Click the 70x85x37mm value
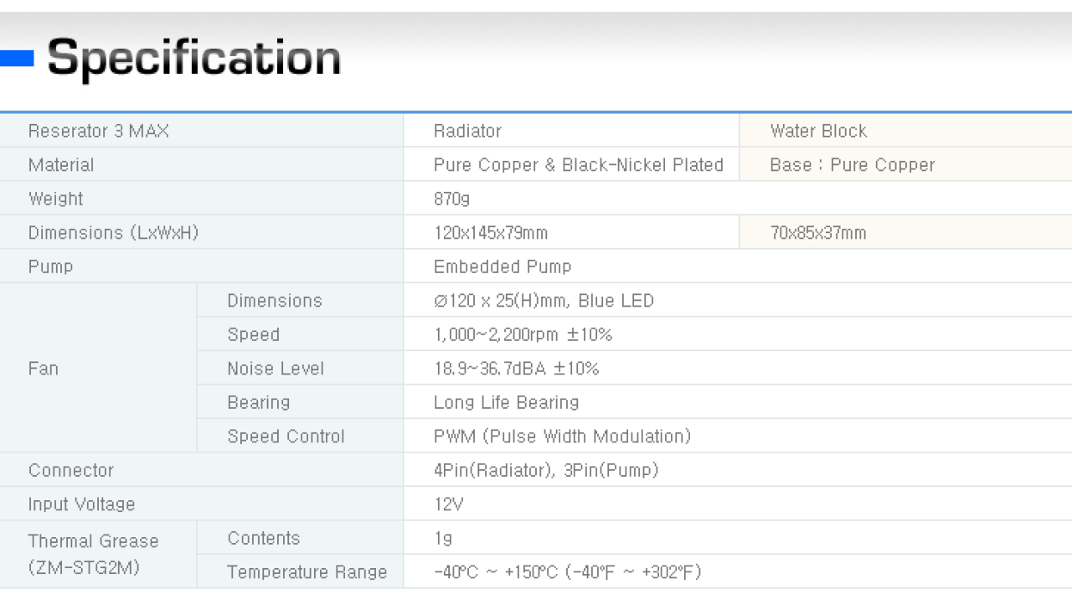Viewport: 1072px width, 605px height. [x=818, y=233]
